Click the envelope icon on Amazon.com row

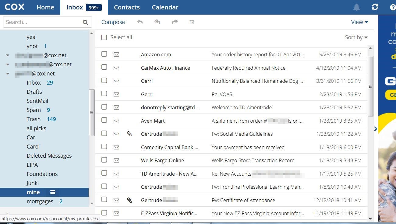[116, 54]
